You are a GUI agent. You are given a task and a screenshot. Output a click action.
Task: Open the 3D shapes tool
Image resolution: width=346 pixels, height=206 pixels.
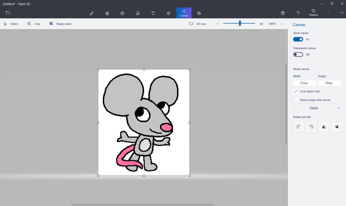[x=122, y=13]
